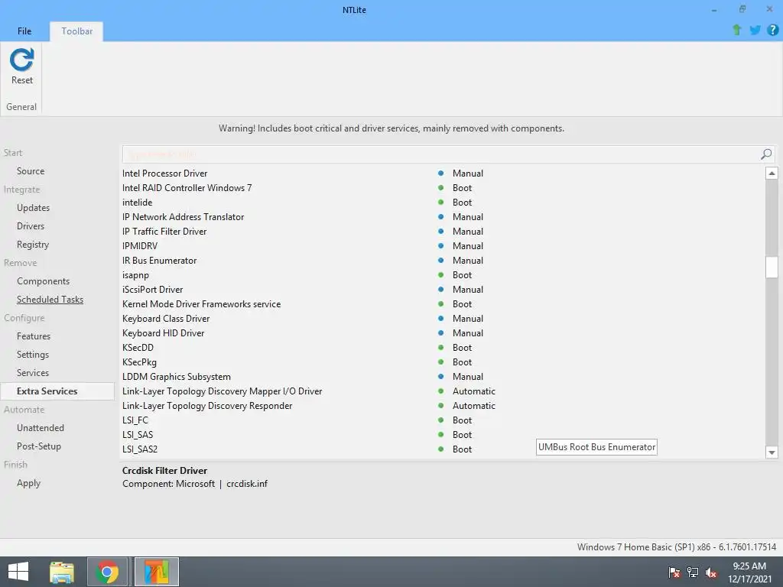Open Manual startup value for IR Bus Enumerator
Image resolution: width=783 pixels, height=587 pixels.
click(x=468, y=260)
